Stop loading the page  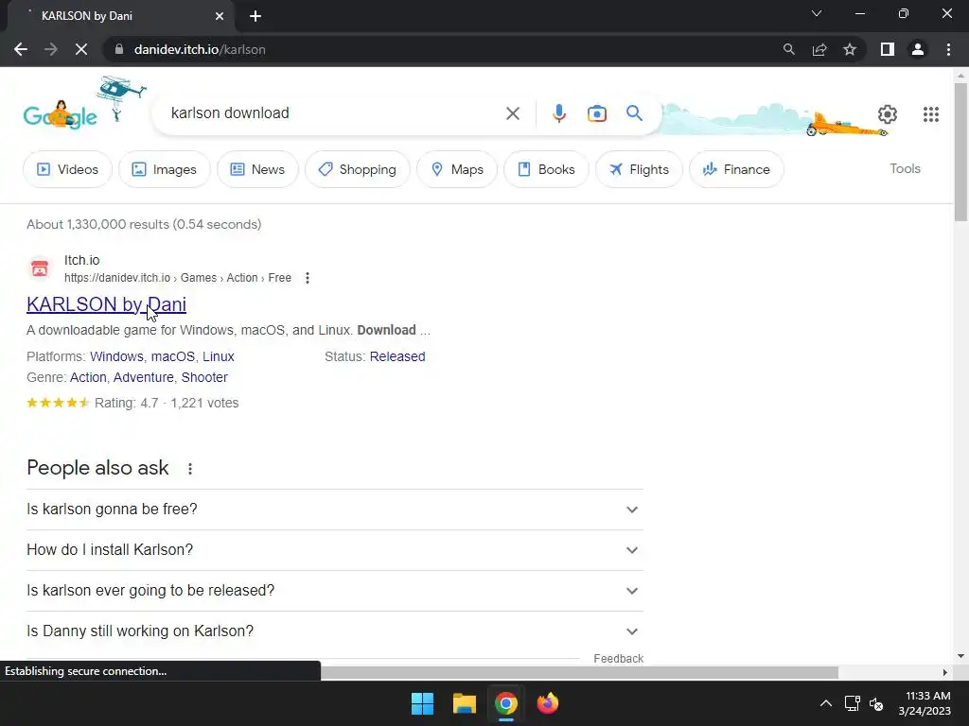pyautogui.click(x=81, y=49)
